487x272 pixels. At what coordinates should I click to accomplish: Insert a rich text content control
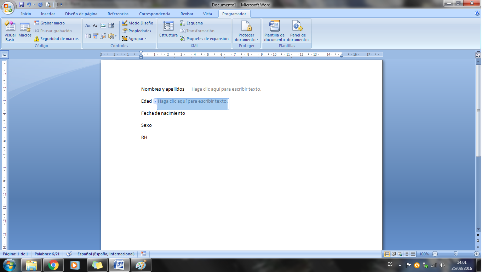pos(88,25)
